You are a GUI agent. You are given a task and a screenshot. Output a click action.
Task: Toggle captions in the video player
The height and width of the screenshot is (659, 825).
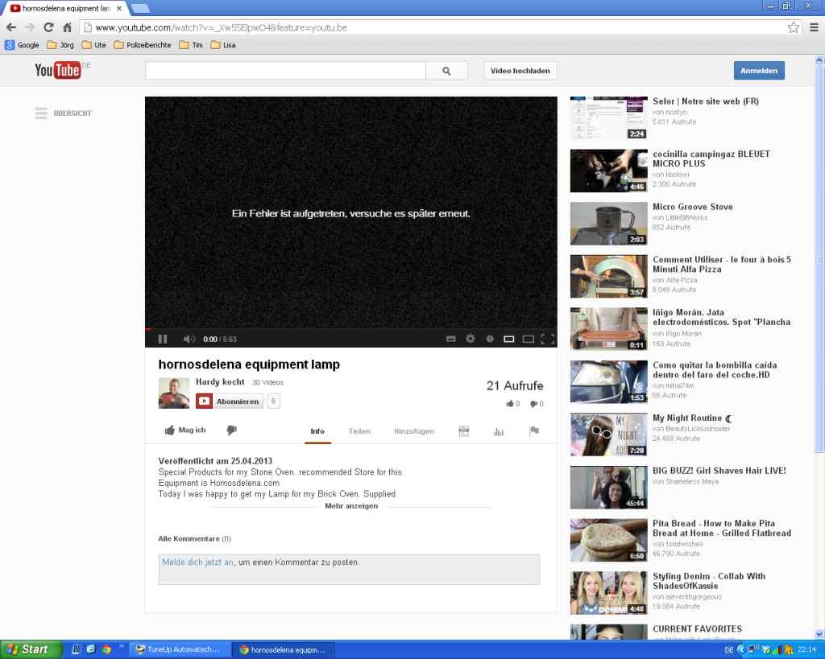coord(451,339)
